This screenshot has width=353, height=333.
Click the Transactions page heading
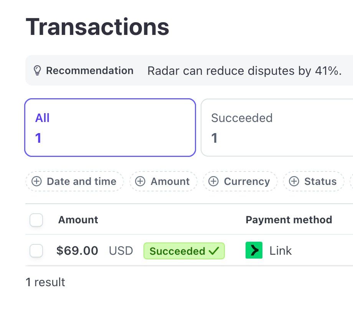(x=97, y=26)
